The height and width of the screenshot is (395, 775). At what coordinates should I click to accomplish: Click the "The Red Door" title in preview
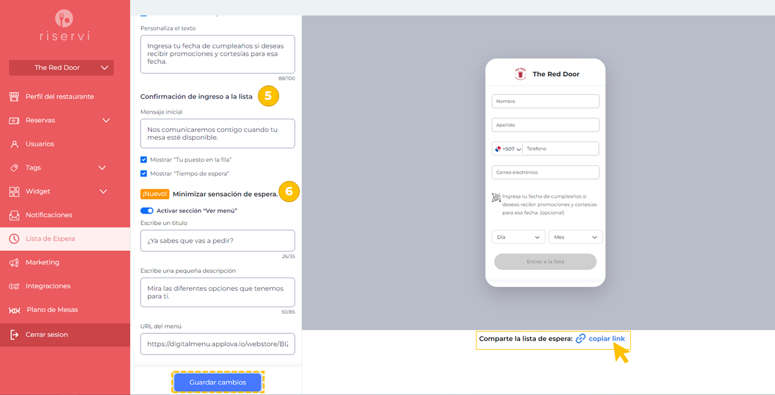(x=556, y=74)
